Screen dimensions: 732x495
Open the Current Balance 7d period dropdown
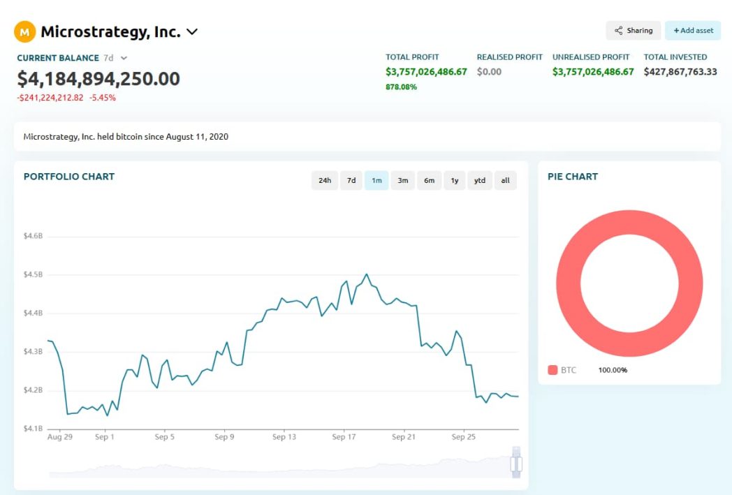point(124,59)
